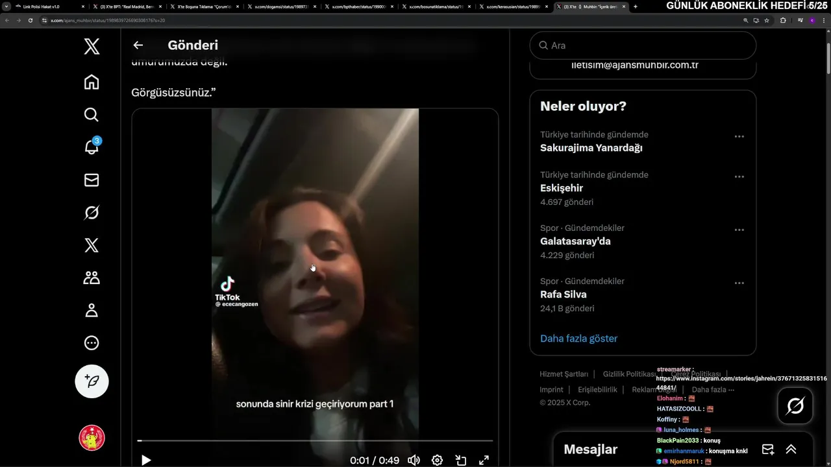Open the Communities people icon
The width and height of the screenshot is (831, 467).
coord(92,278)
